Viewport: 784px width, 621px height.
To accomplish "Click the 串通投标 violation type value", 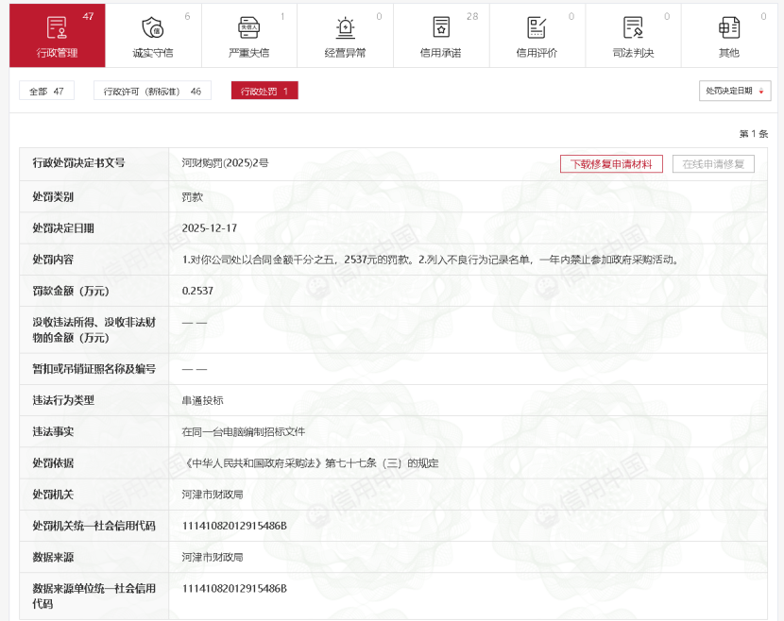I will 202,400.
